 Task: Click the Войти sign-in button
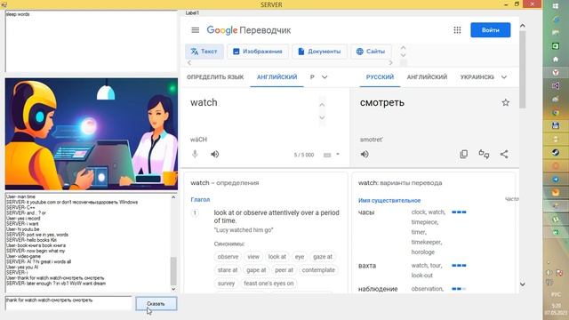coord(490,30)
